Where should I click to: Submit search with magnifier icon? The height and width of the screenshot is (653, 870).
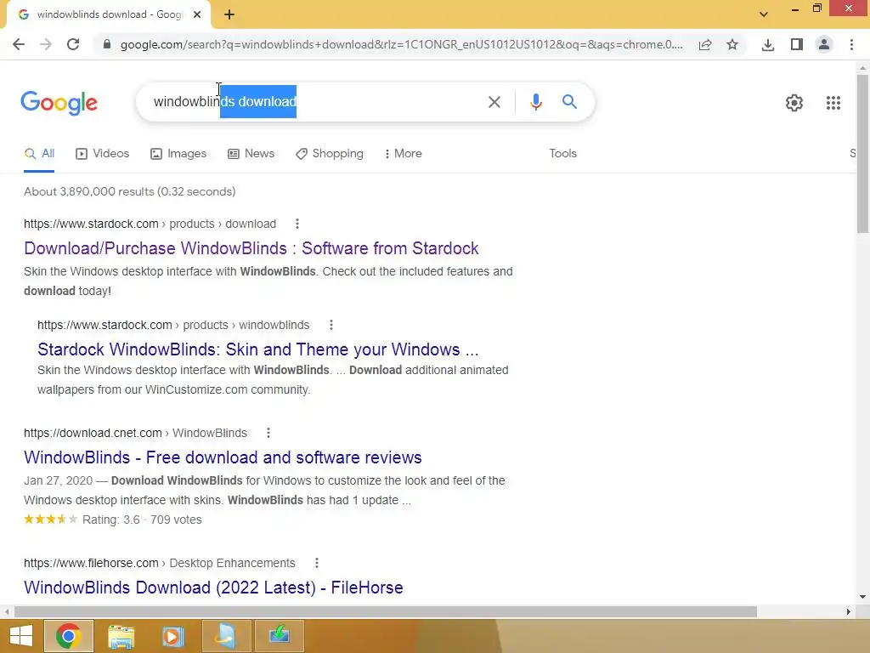(569, 102)
